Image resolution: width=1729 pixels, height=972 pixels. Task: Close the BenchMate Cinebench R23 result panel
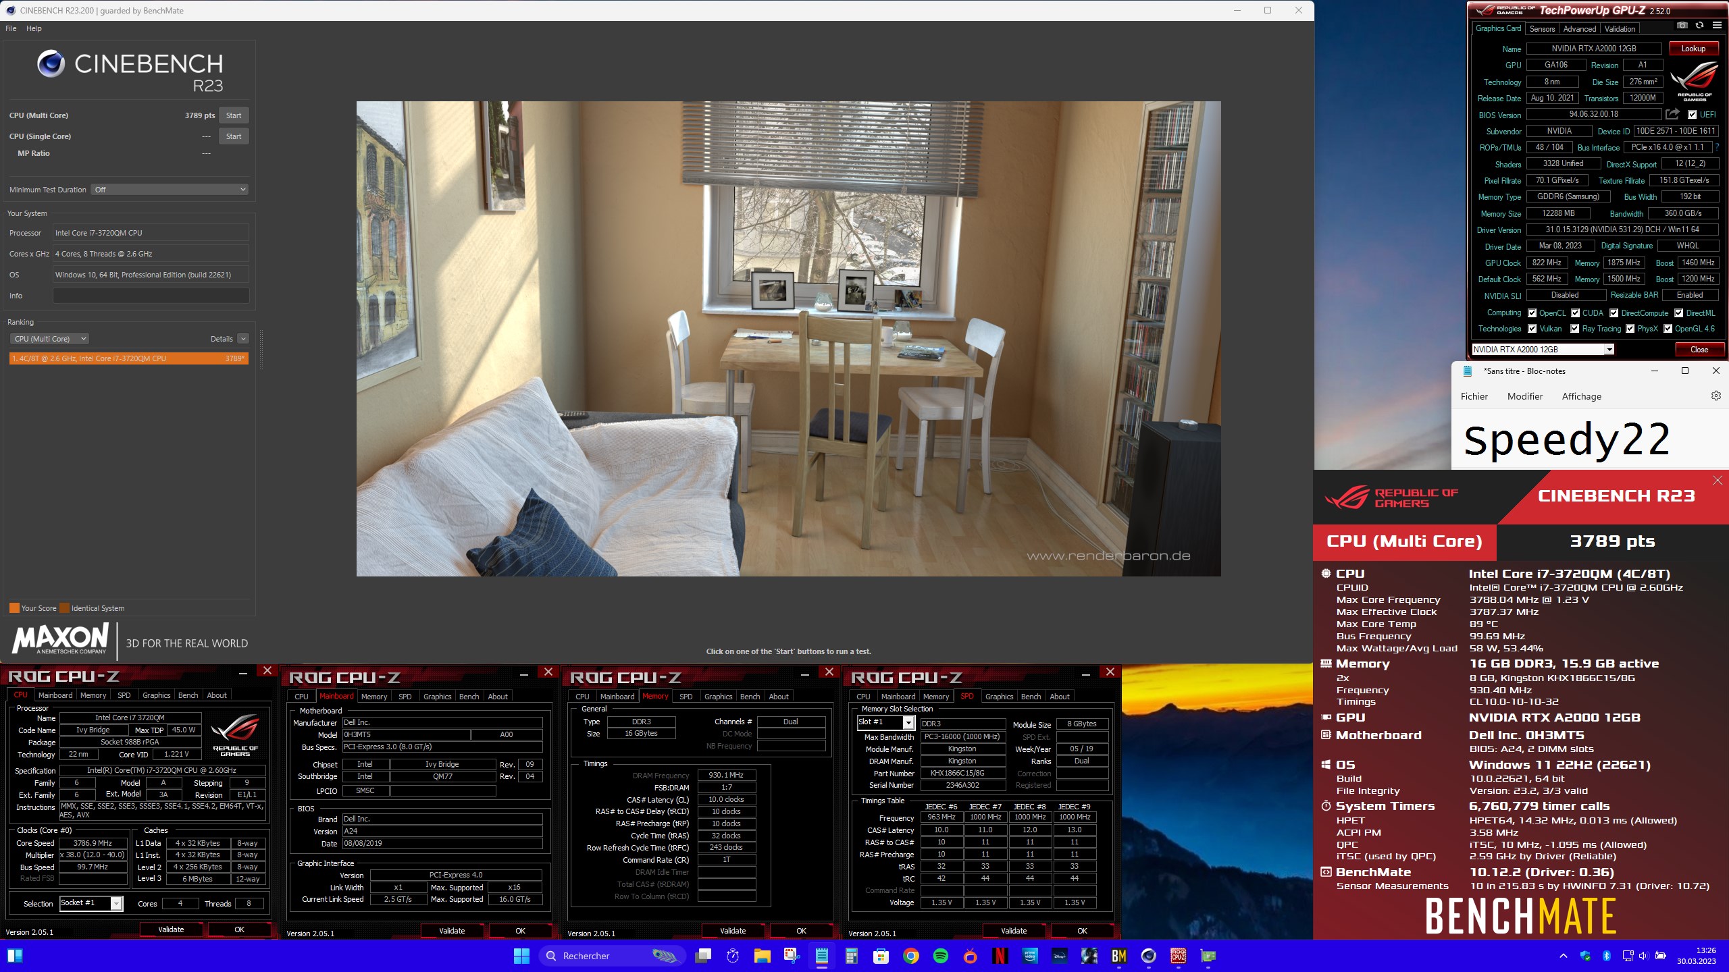[x=1718, y=480]
